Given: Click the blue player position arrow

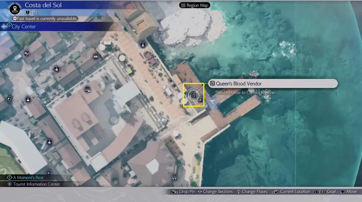Looking at the screenshot, I should click(212, 102).
